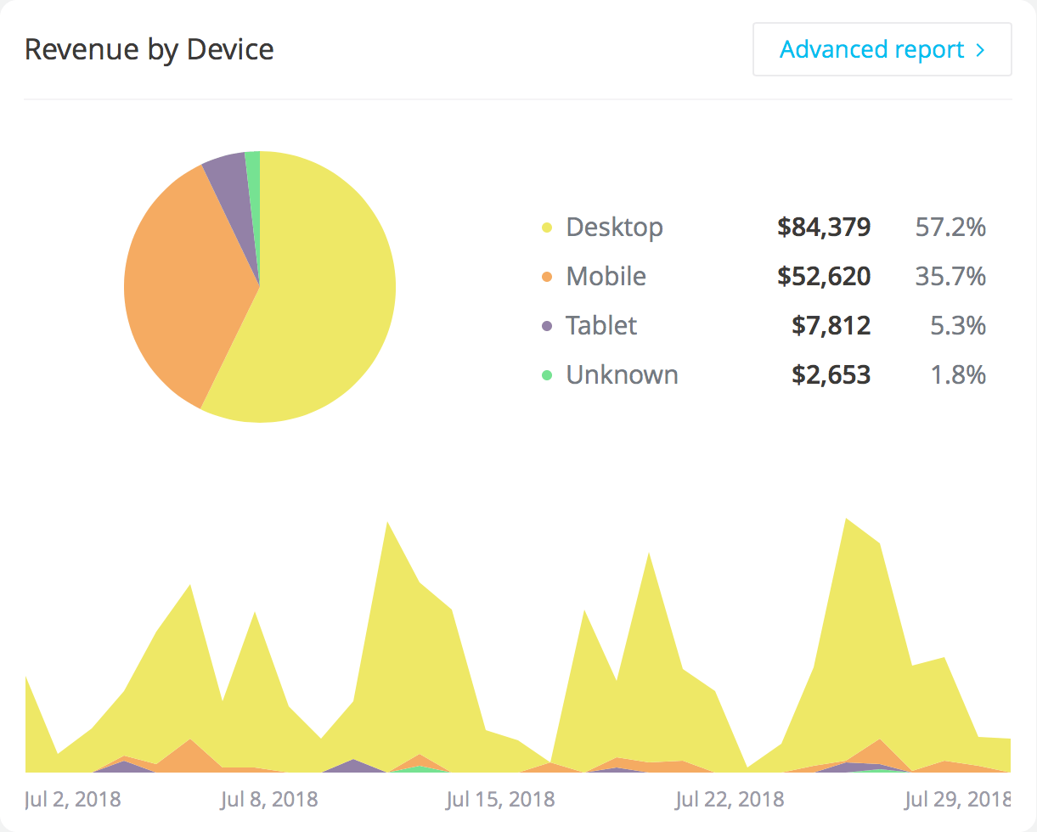
Task: Click the Jul 29, 2018 axis label
Action: (958, 799)
